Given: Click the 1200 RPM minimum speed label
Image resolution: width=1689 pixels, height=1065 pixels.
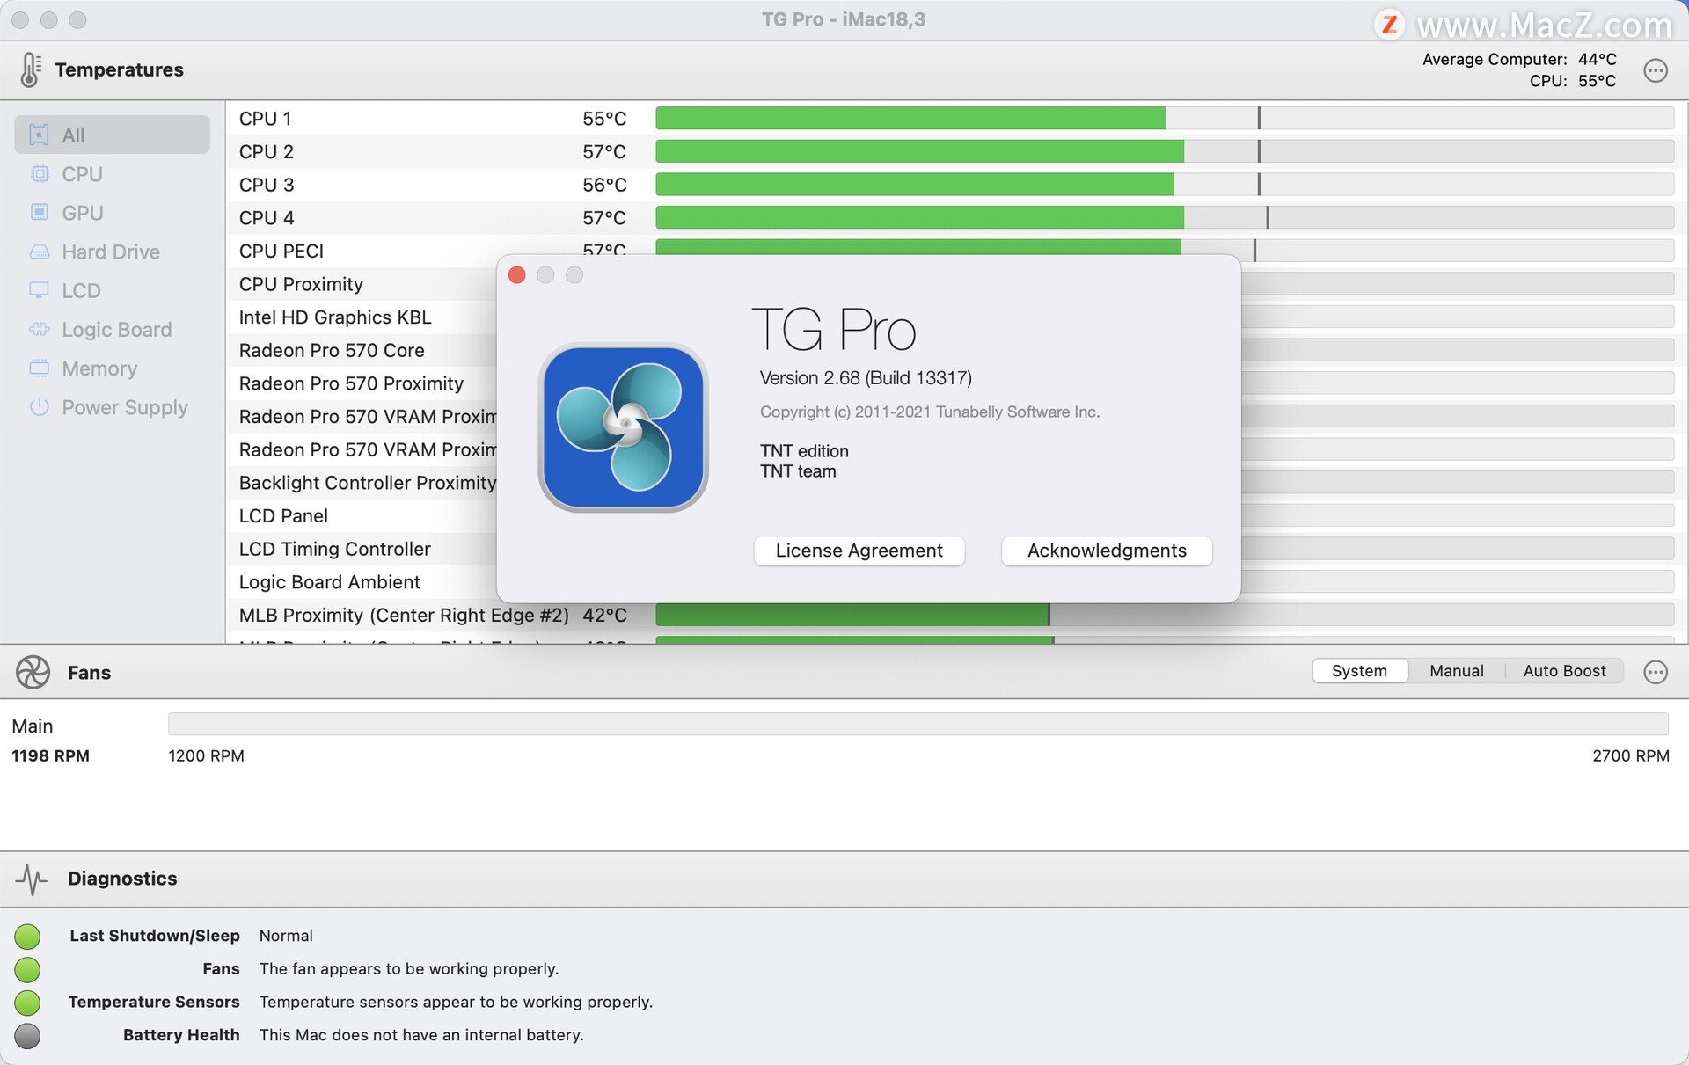Looking at the screenshot, I should (206, 755).
